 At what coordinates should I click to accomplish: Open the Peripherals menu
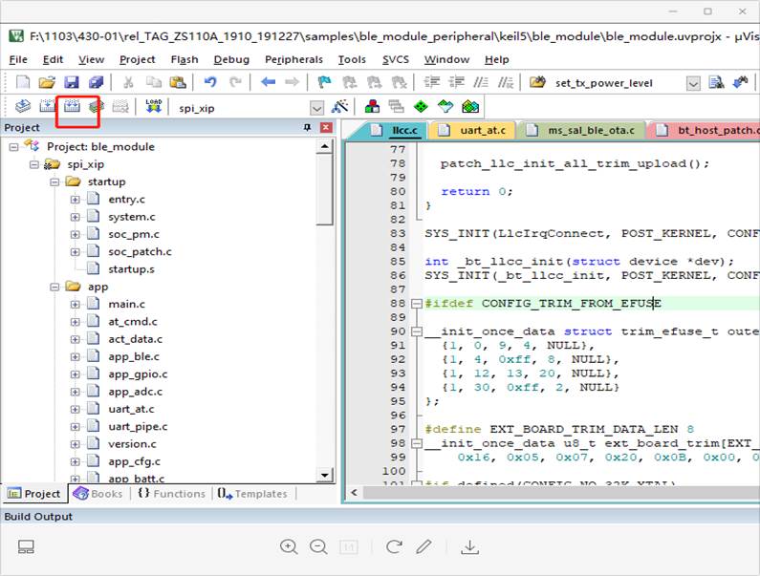coord(293,59)
